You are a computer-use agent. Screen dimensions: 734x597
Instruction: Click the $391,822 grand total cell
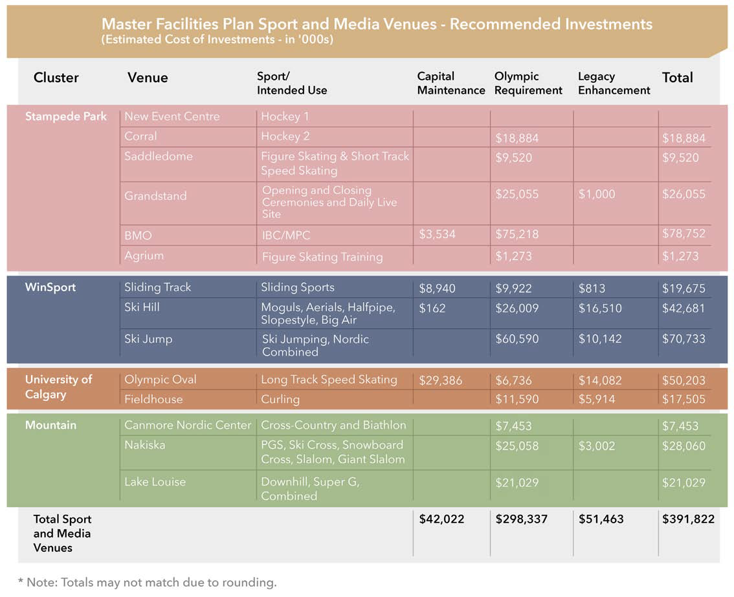(688, 519)
